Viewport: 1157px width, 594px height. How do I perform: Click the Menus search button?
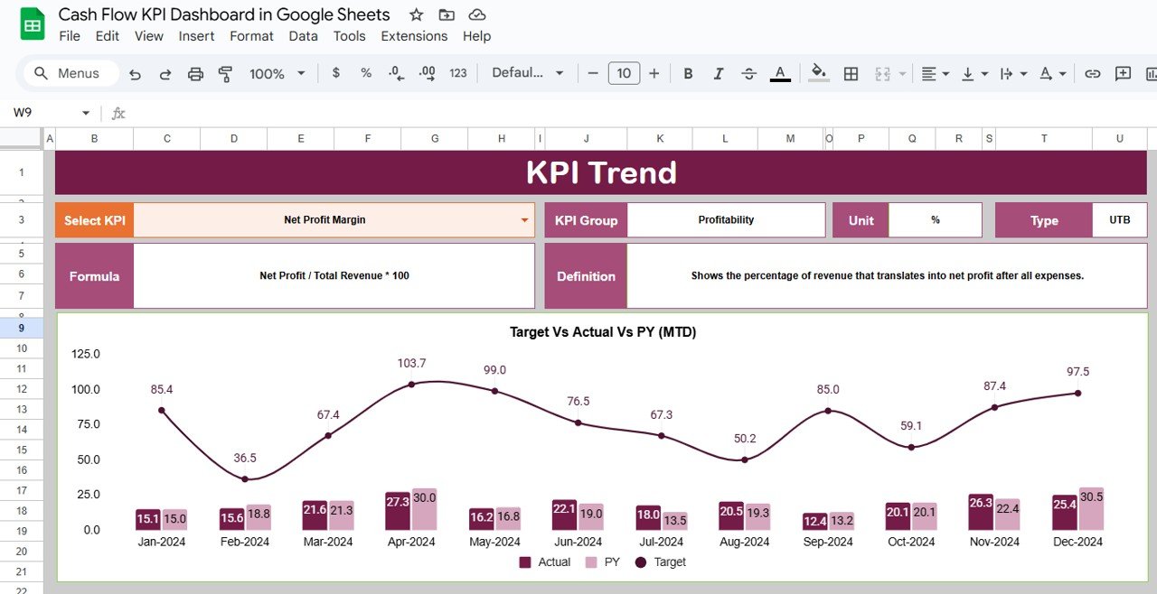[x=68, y=73]
